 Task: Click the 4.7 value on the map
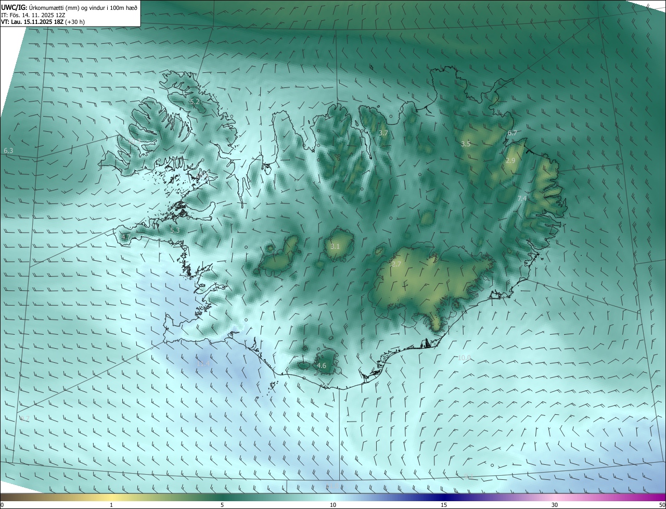[126, 237]
